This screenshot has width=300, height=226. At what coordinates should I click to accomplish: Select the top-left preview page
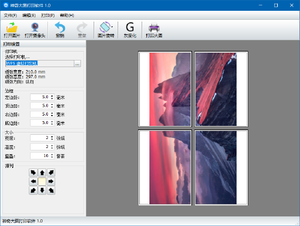[x=165, y=89]
